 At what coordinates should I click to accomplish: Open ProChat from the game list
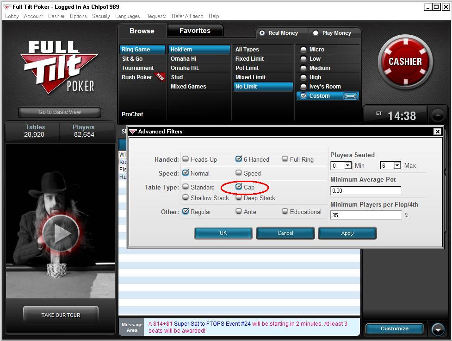click(133, 114)
